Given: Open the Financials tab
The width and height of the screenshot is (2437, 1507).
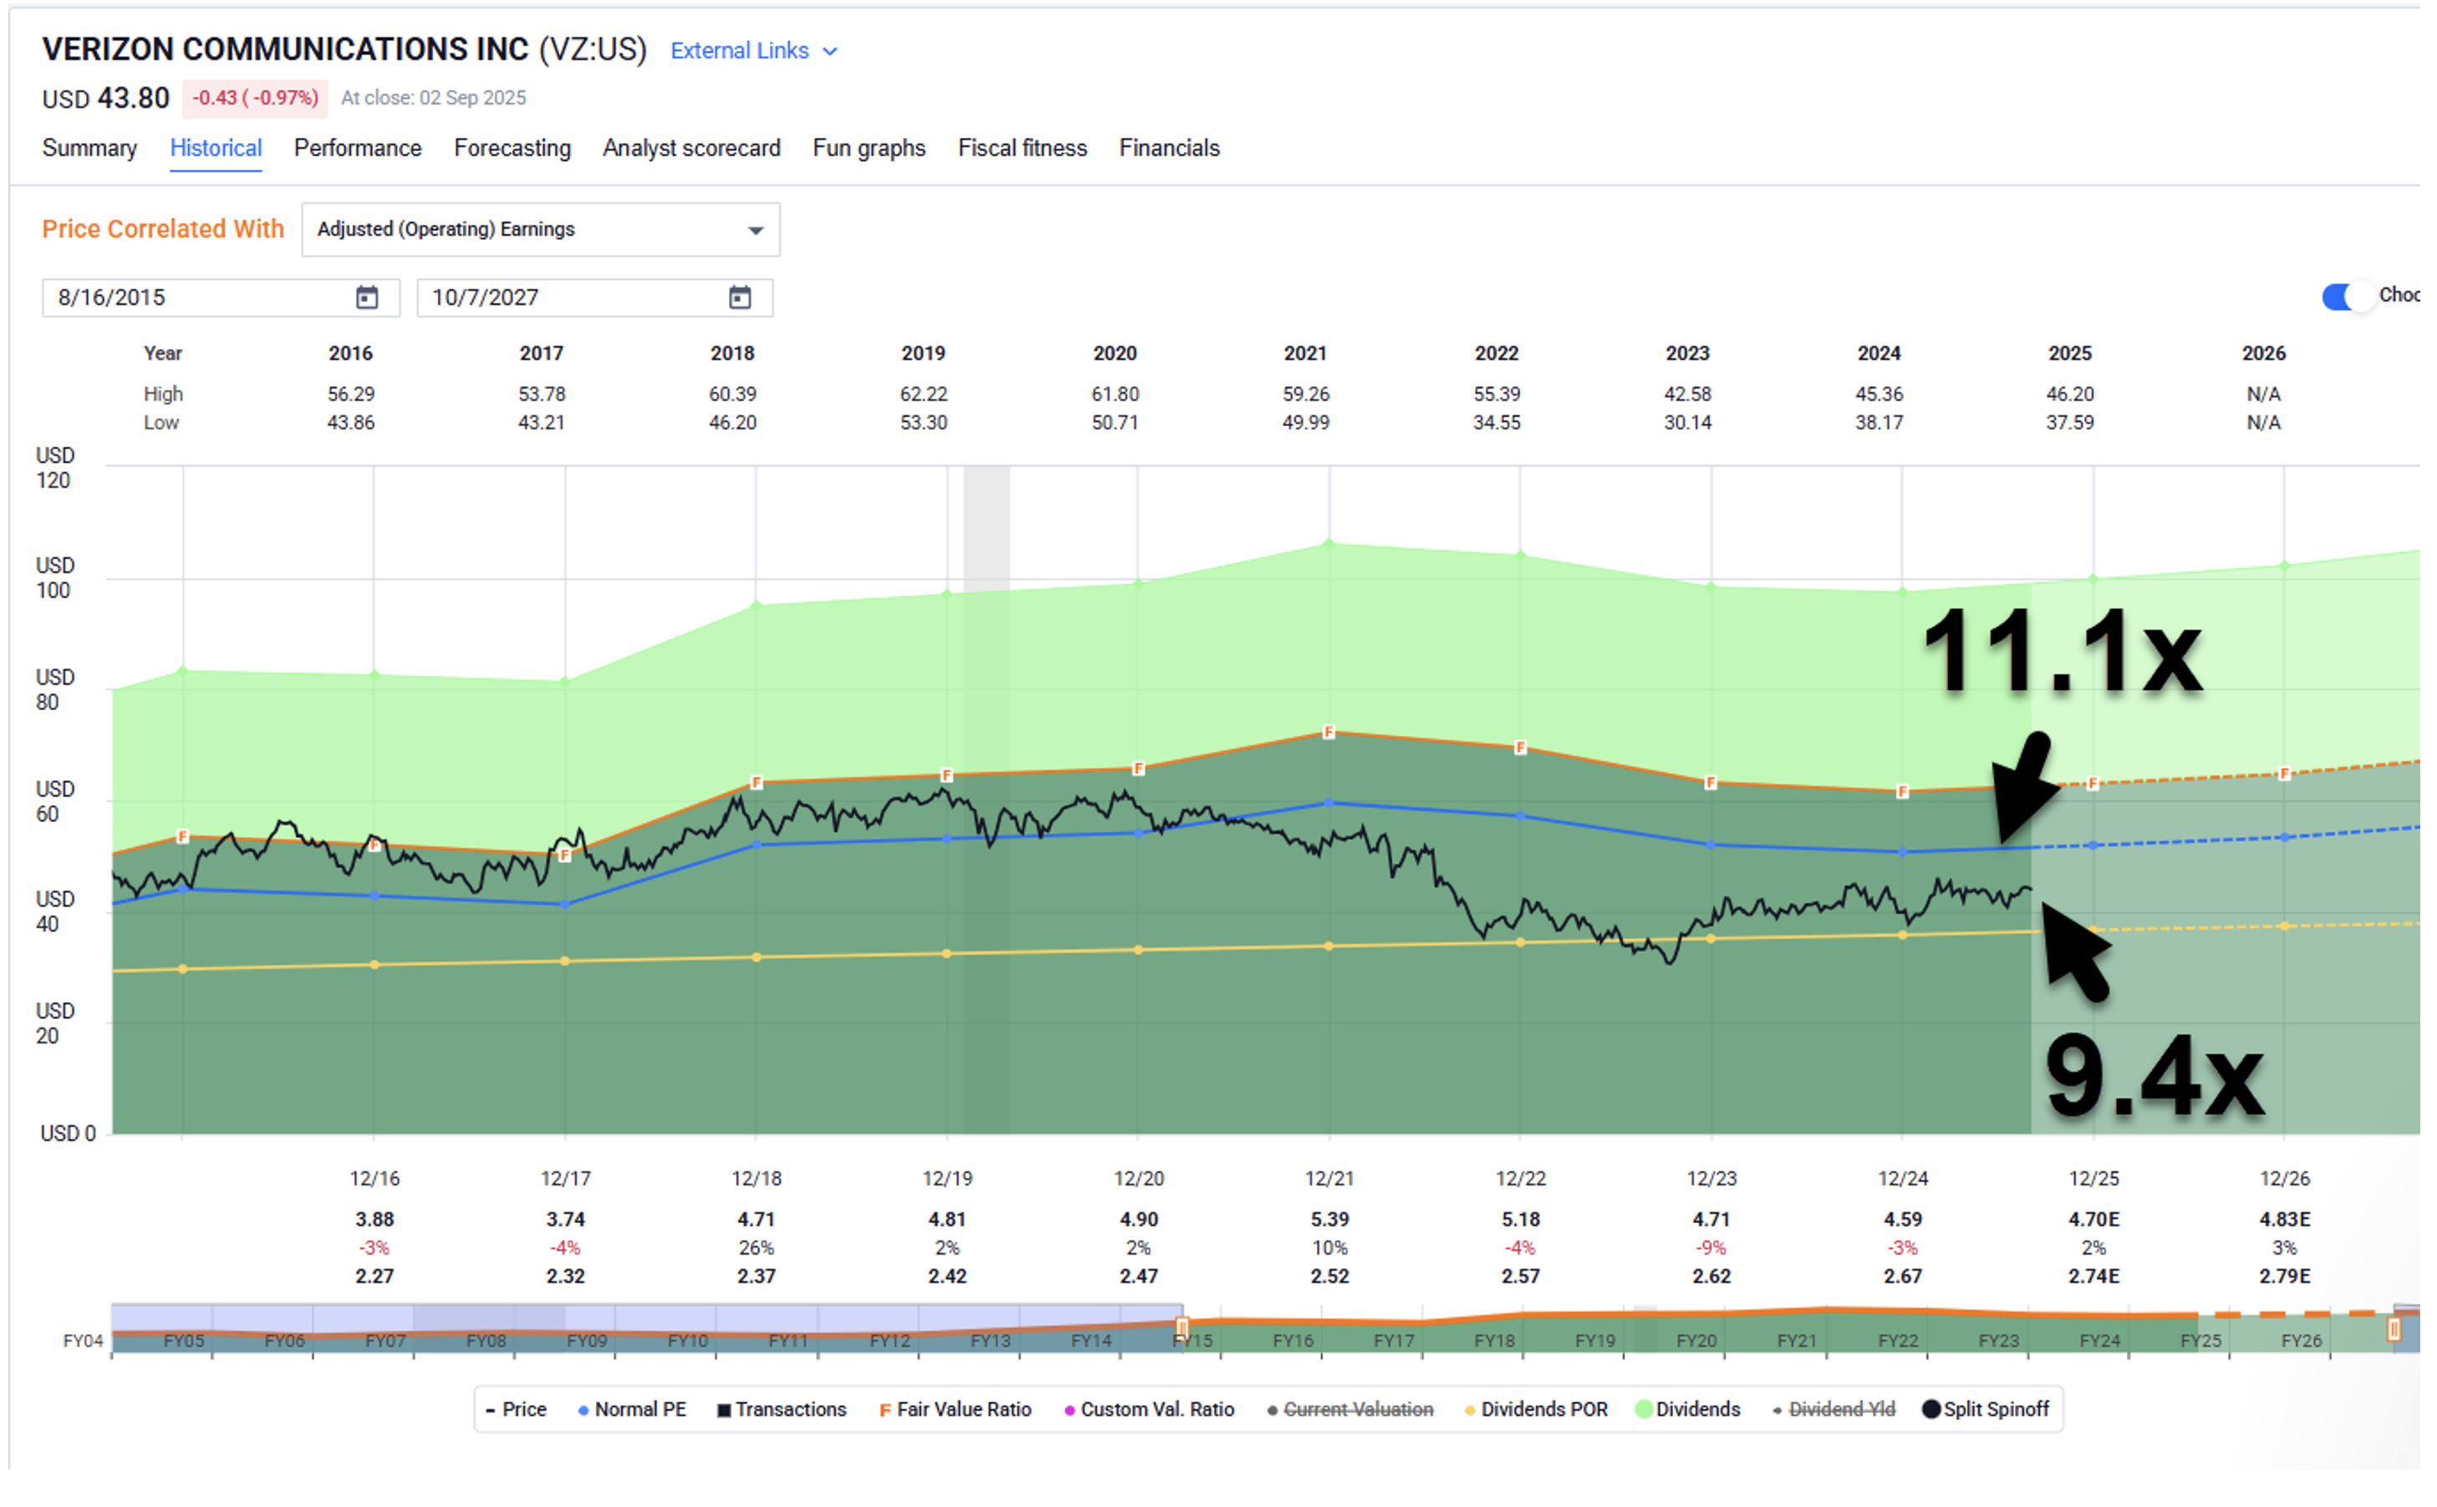Looking at the screenshot, I should pyautogui.click(x=1170, y=149).
